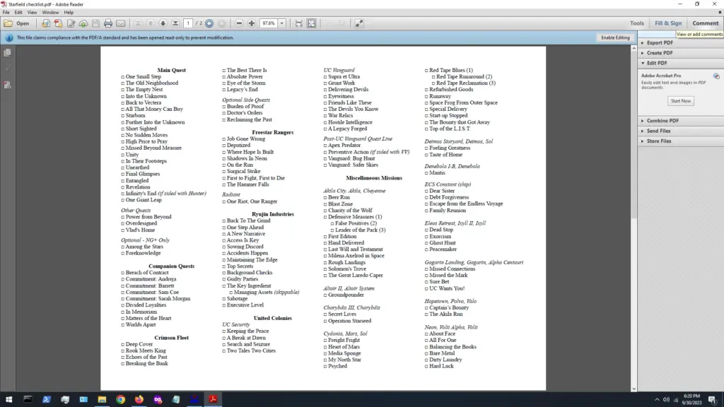This screenshot has width=724, height=407.
Task: Click the Adobe Acrobat Pro info icon
Action: [716, 76]
